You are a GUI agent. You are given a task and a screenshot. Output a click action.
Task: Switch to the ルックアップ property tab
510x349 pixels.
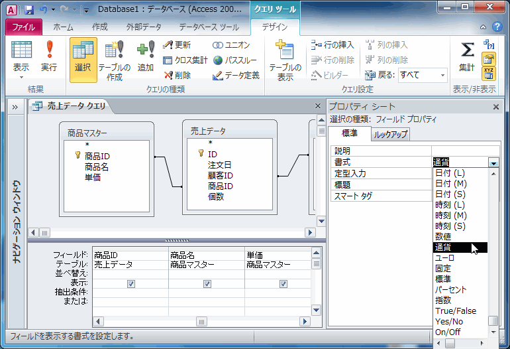(x=390, y=134)
